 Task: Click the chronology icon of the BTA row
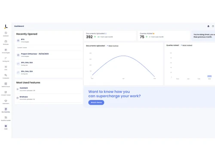point(18,40)
